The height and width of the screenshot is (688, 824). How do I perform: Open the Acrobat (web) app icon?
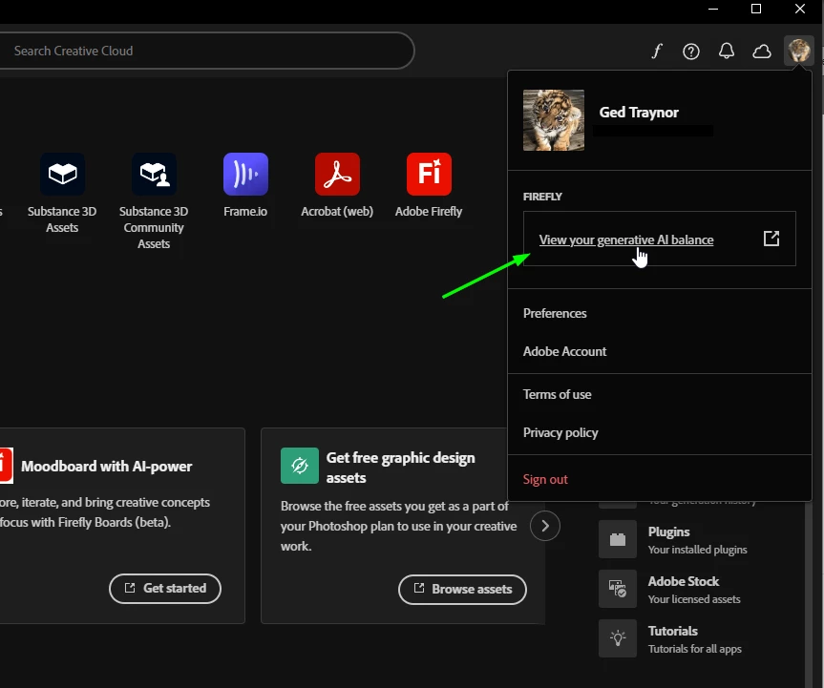337,174
